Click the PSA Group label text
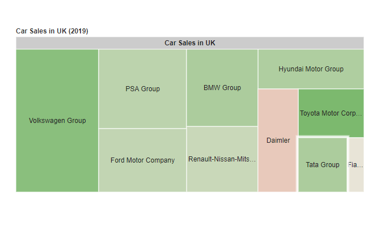This screenshot has height=234, width=381. [x=142, y=89]
